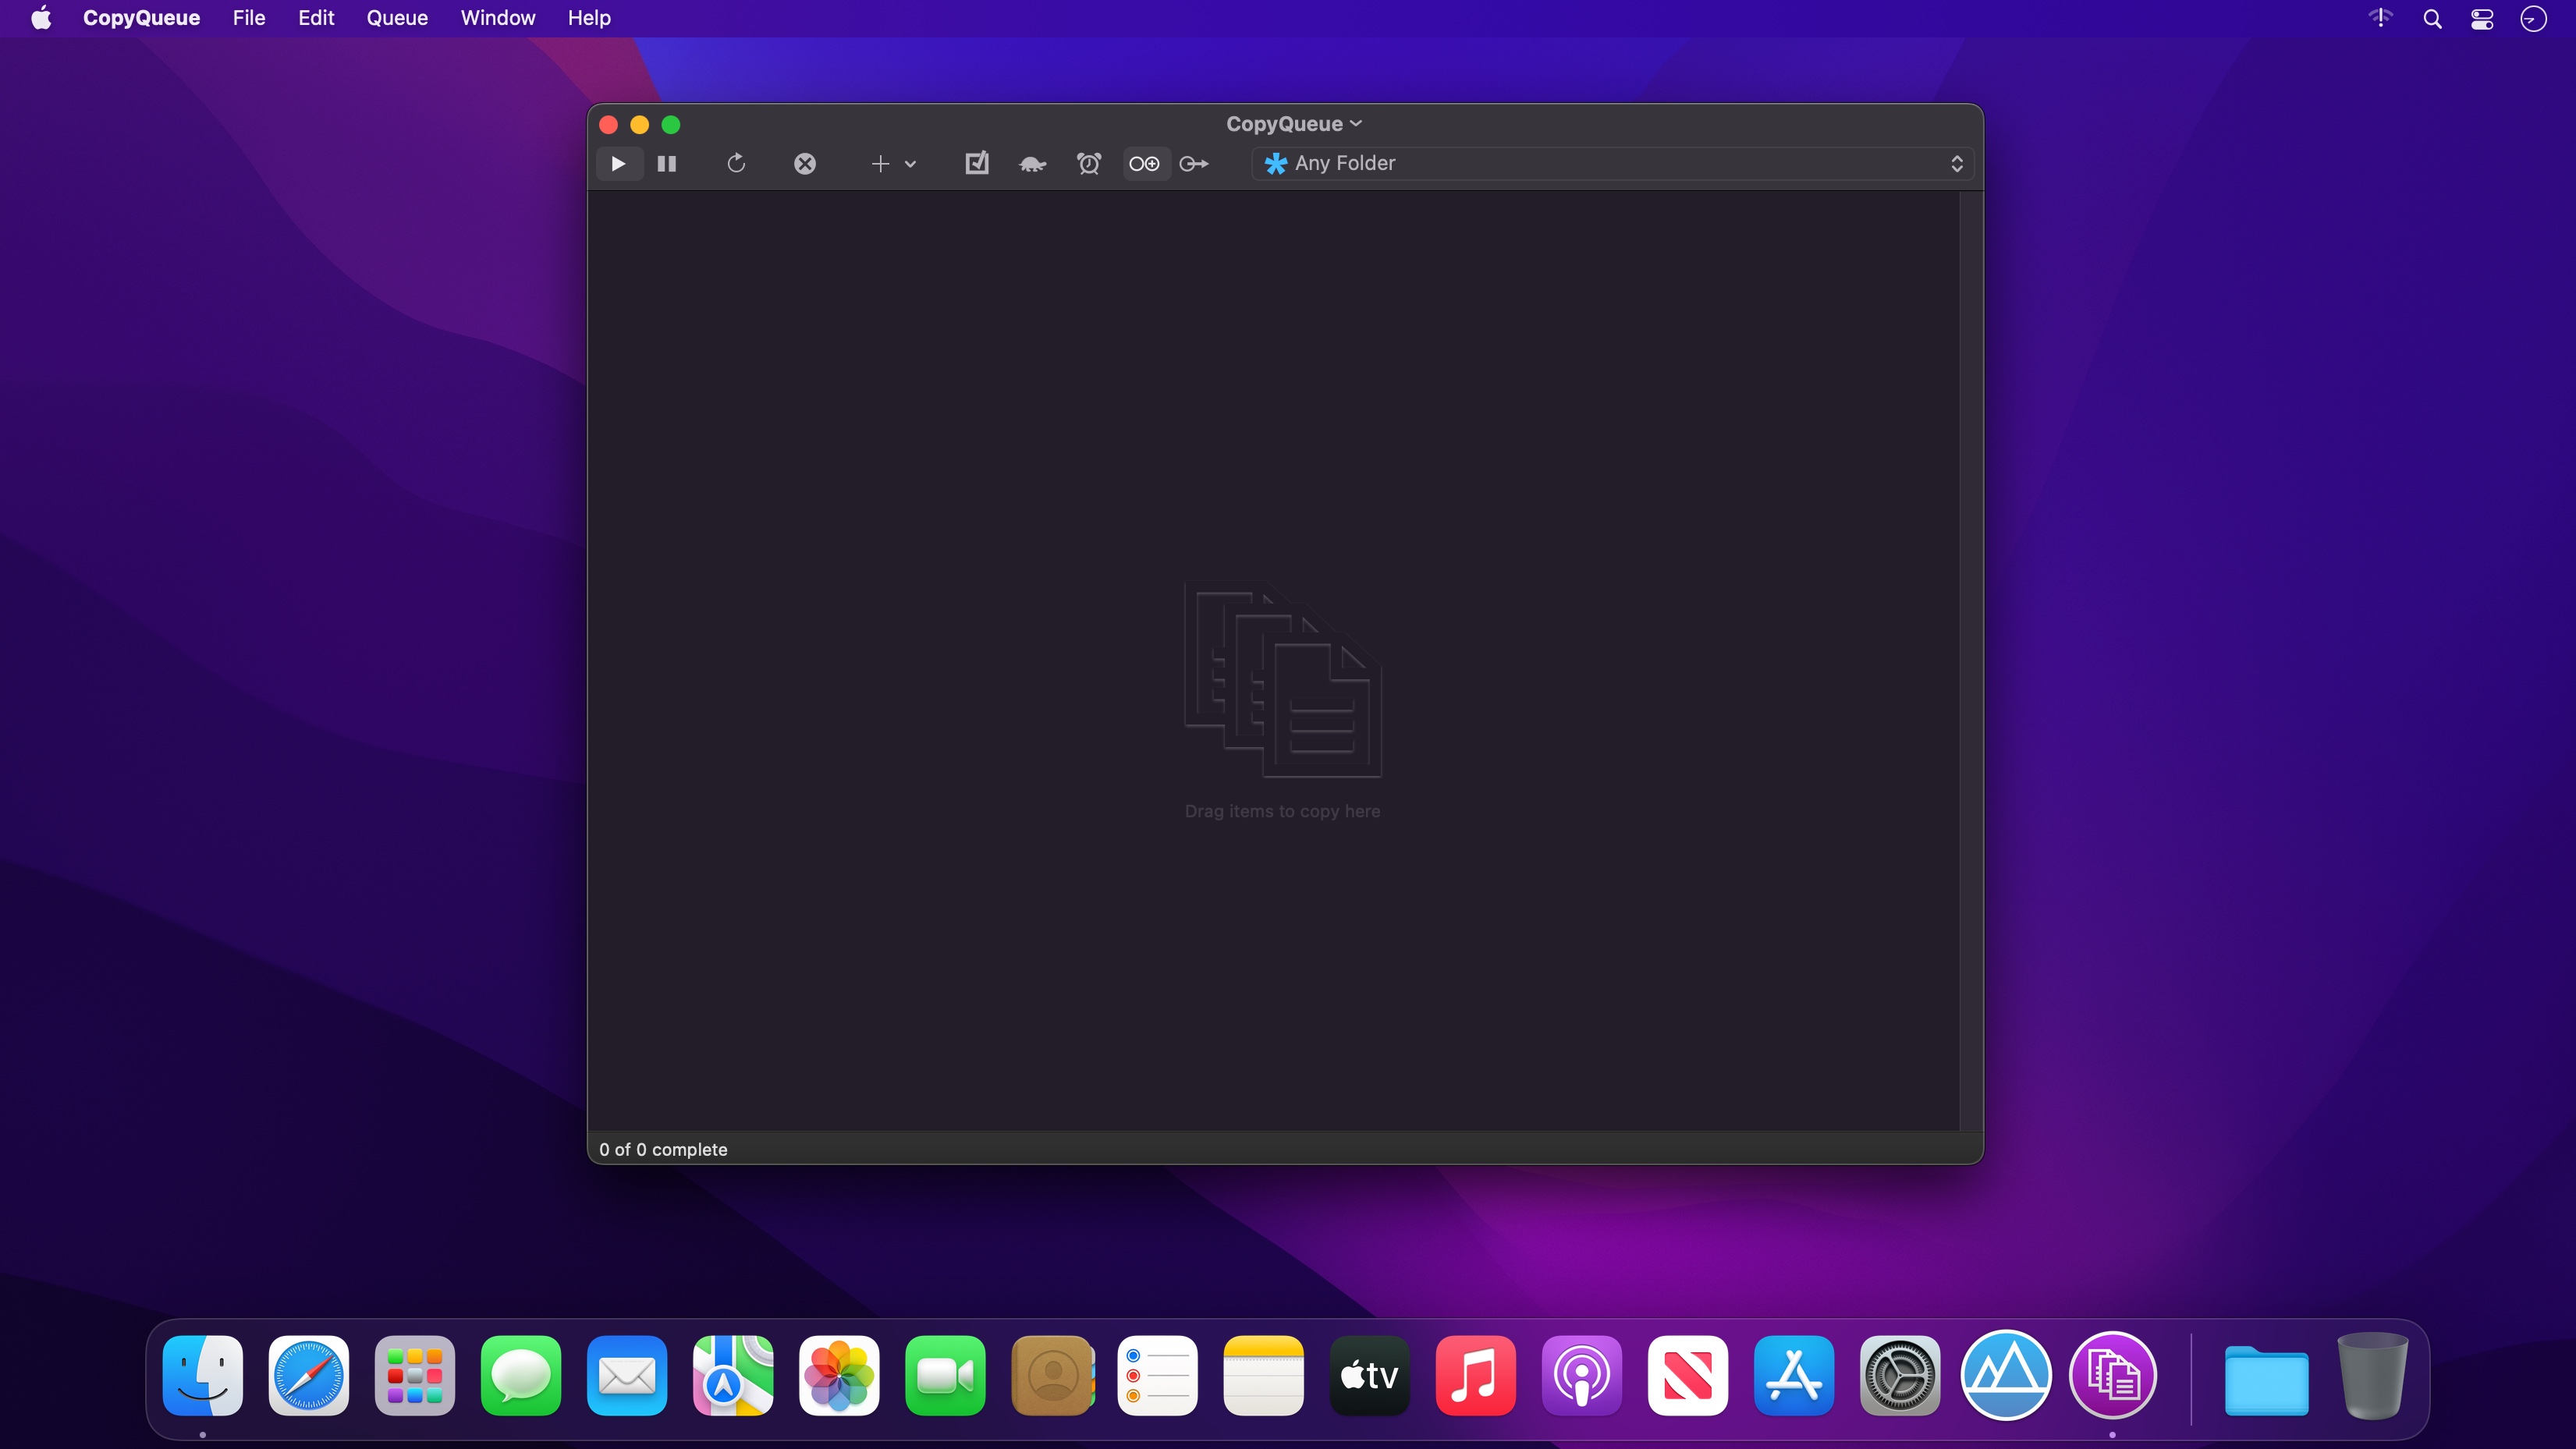Screen dimensions: 2576x1449
Task: Open Safari from the Dock
Action: (x=309, y=1376)
